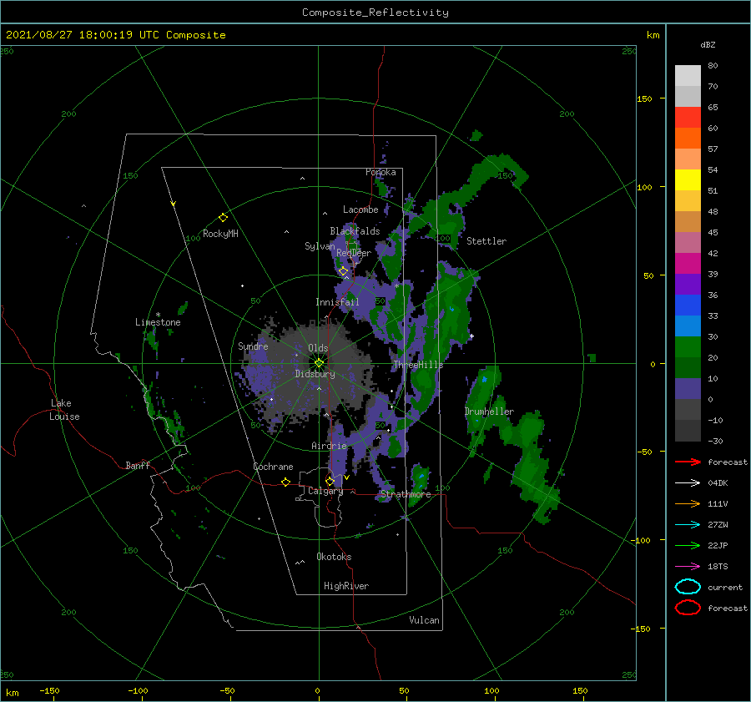This screenshot has width=751, height=702.
Task: Click the Okotoks label
Action: [x=335, y=557]
